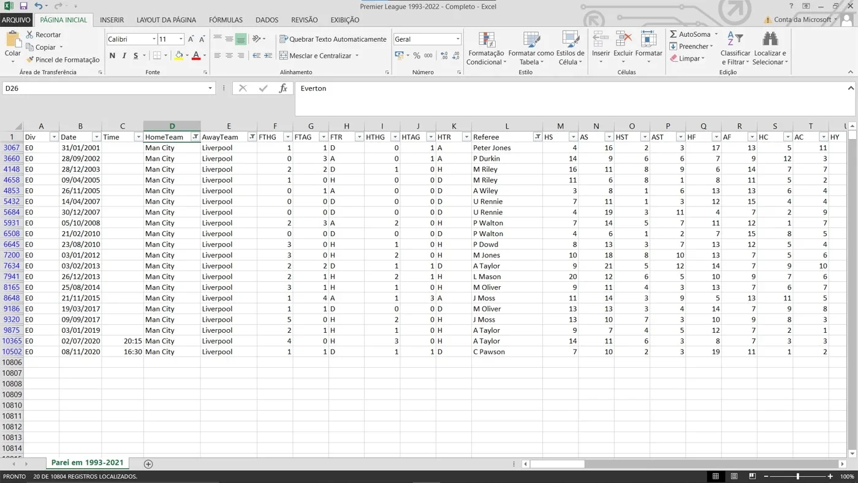Image resolution: width=858 pixels, height=483 pixels.
Task: Open FTR column filter dropdown
Action: (359, 137)
